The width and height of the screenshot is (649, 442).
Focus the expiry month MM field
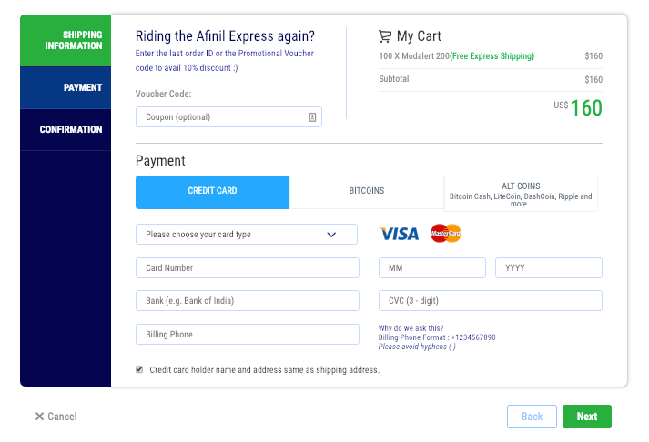432,268
